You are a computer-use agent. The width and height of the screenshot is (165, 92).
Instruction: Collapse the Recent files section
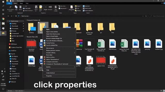click(26, 37)
